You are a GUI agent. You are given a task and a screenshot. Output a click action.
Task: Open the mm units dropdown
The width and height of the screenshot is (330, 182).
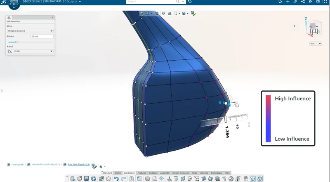click(x=315, y=43)
